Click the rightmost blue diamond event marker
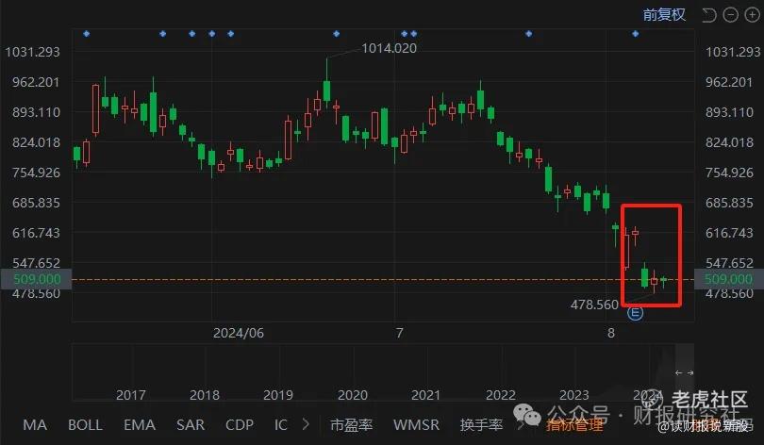The width and height of the screenshot is (764, 445). [636, 34]
